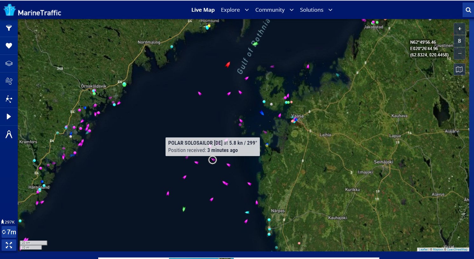Open My Fleets heart icon
Image resolution: width=474 pixels, height=259 pixels.
tap(9, 46)
